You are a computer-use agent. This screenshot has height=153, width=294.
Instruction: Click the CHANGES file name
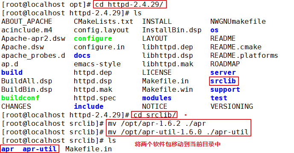(x=16, y=107)
